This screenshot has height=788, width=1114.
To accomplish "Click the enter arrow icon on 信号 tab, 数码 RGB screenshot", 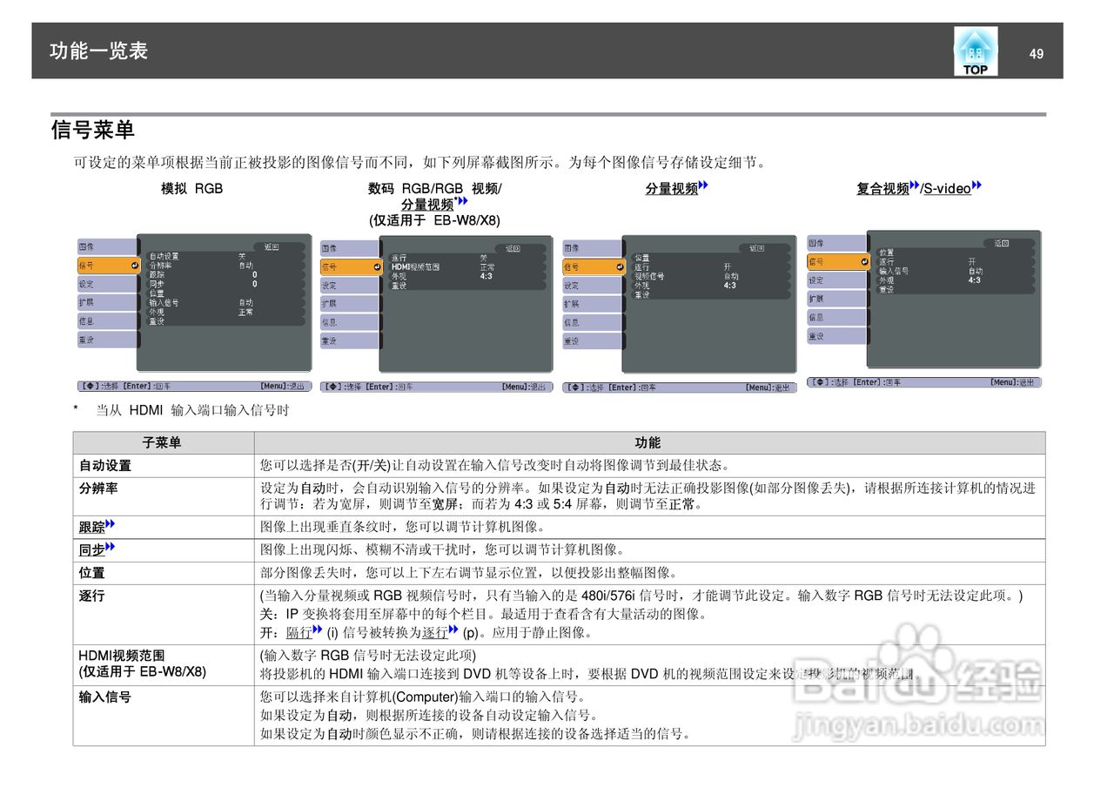I will 376,267.
